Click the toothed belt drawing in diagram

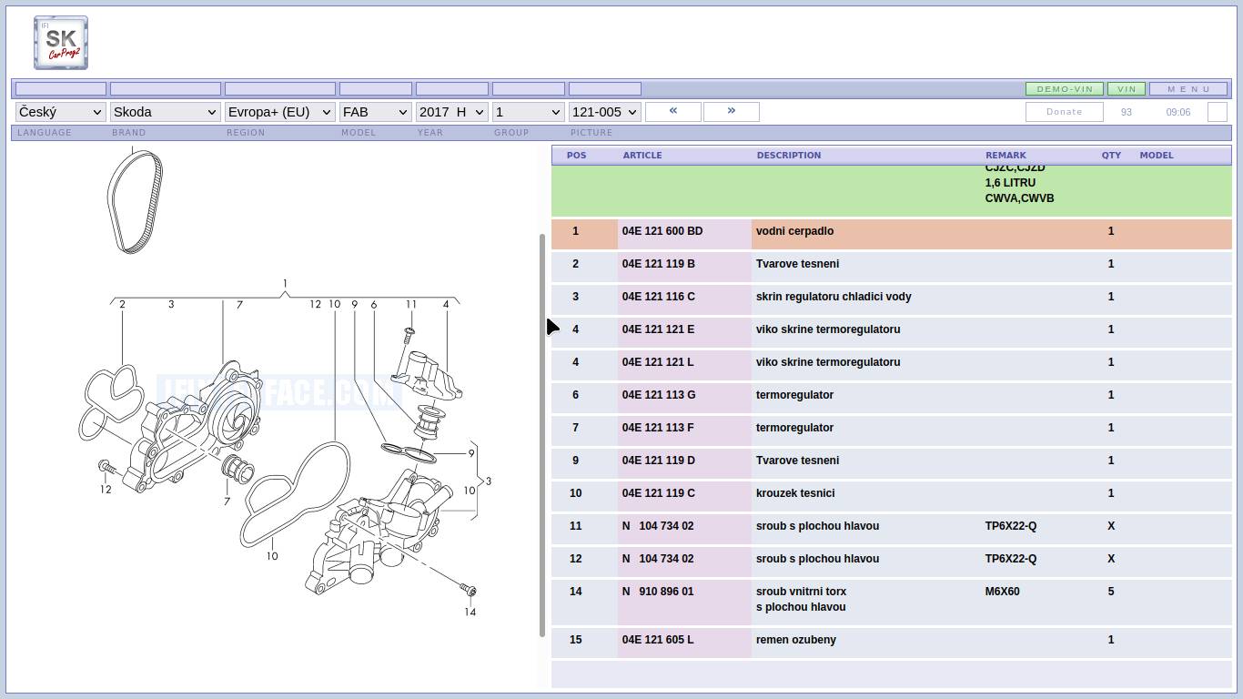point(136,202)
